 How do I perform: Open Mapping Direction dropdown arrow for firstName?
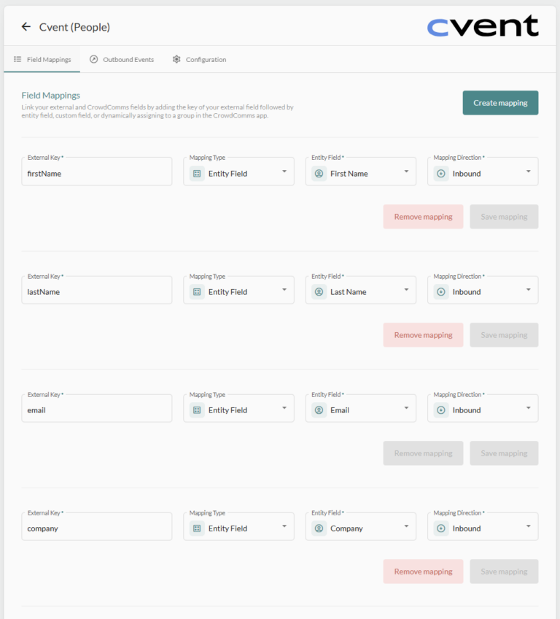pyautogui.click(x=529, y=172)
